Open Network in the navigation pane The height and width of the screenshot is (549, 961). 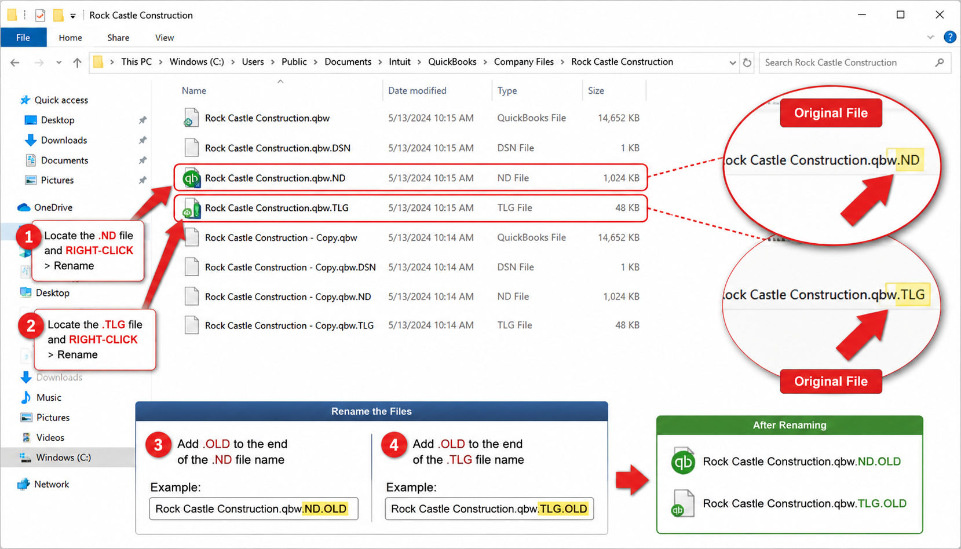[x=52, y=484]
